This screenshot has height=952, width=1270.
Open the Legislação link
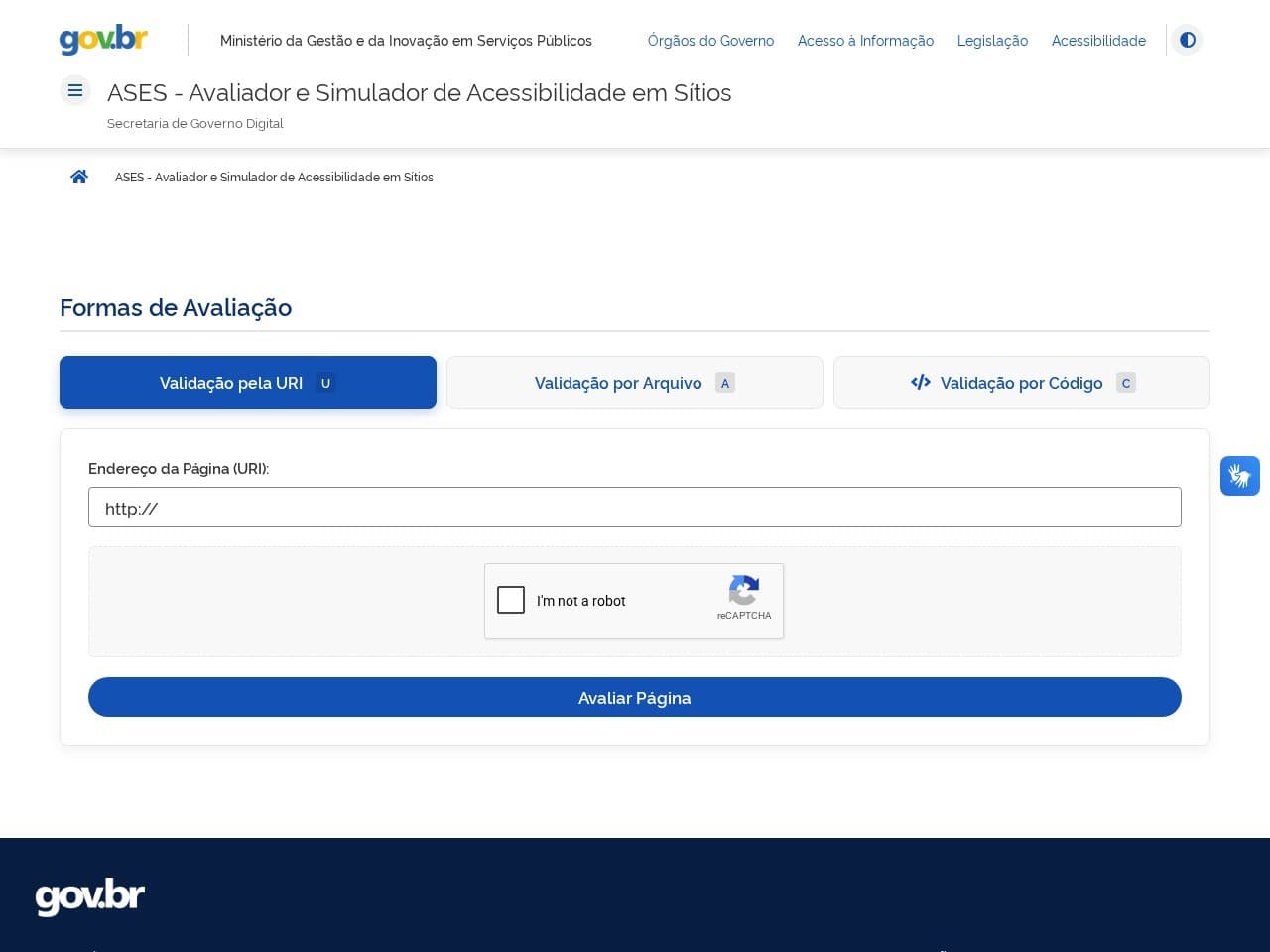coord(992,41)
